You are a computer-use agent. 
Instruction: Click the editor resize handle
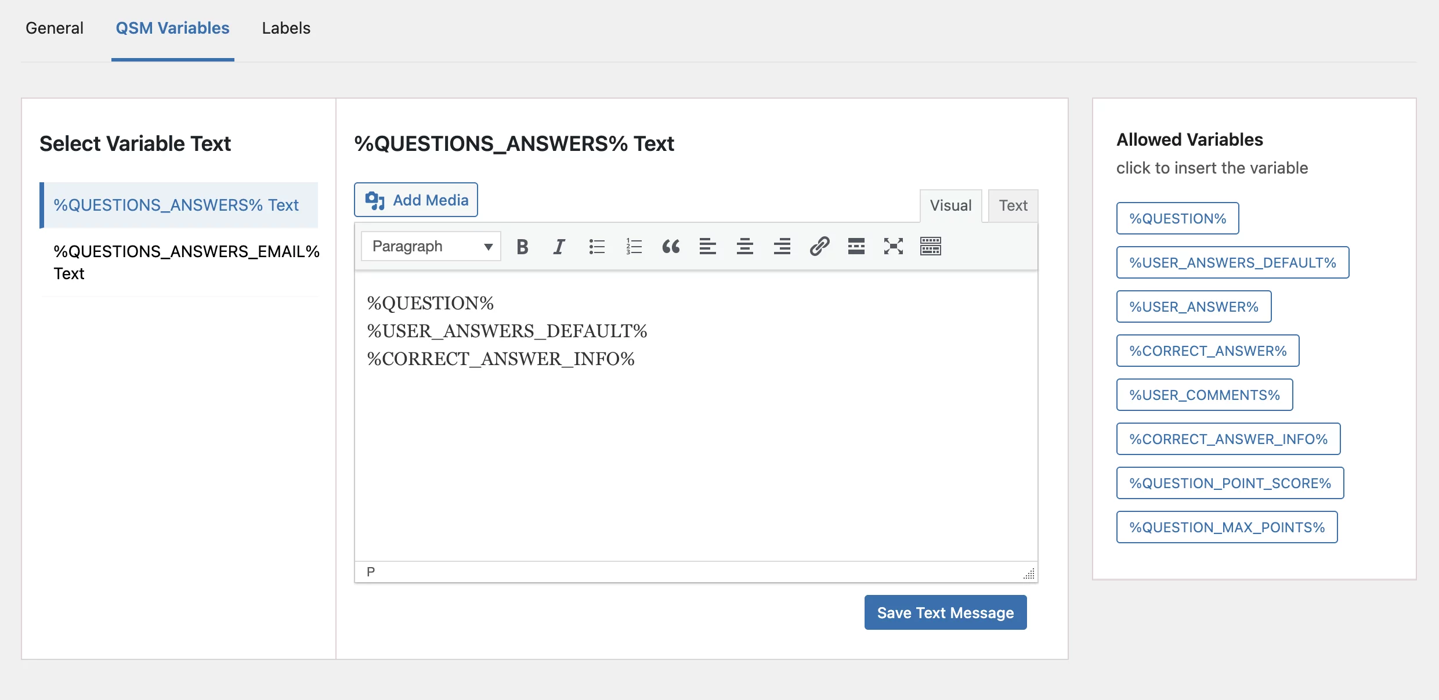[1029, 574]
